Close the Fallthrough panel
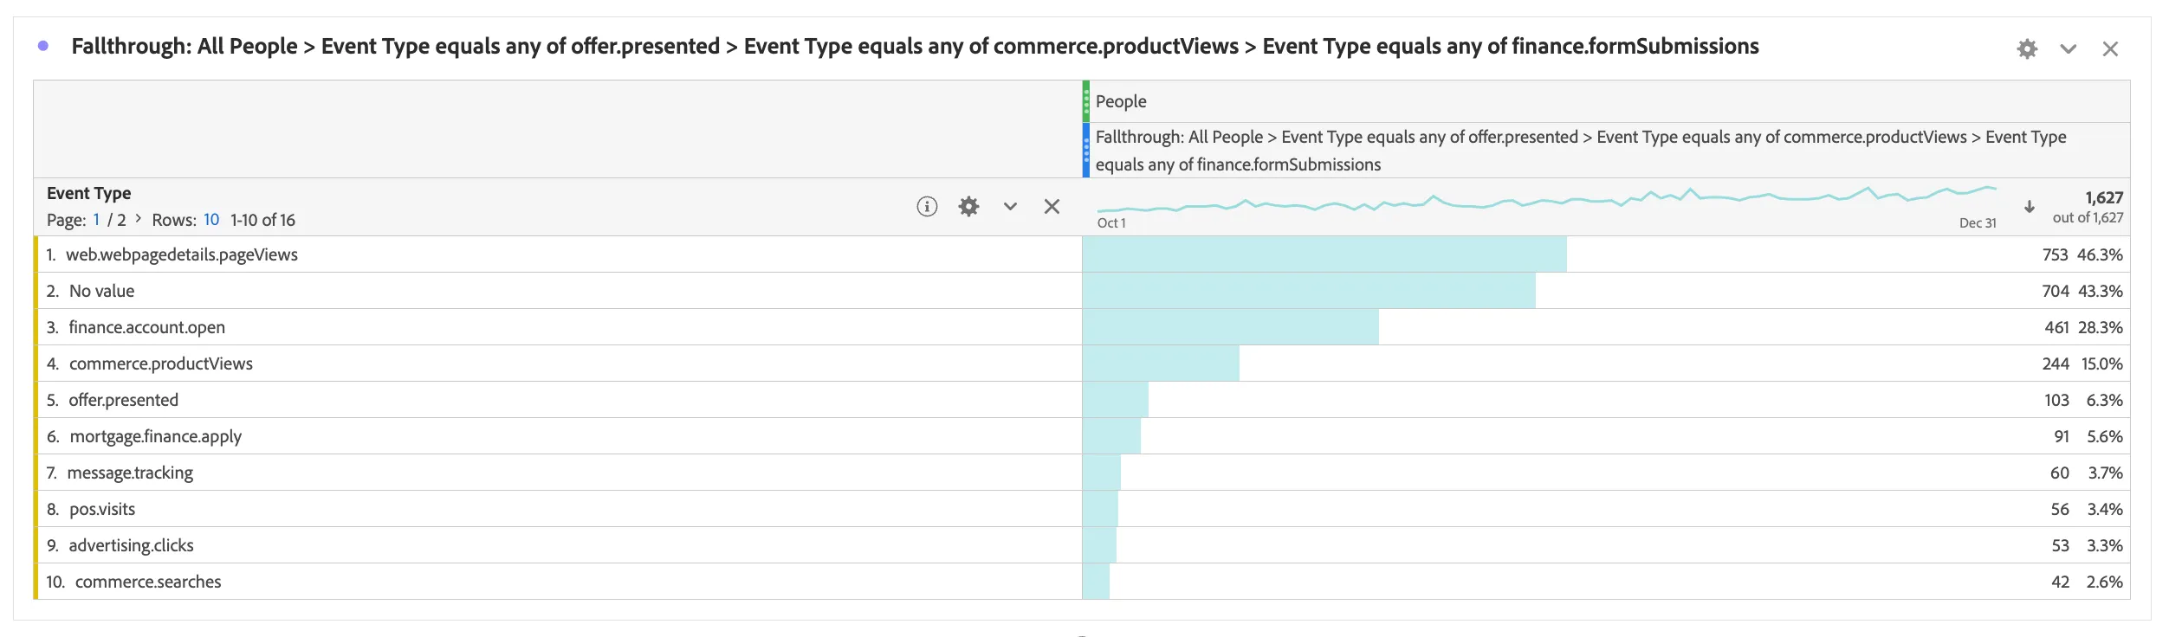 2110,48
